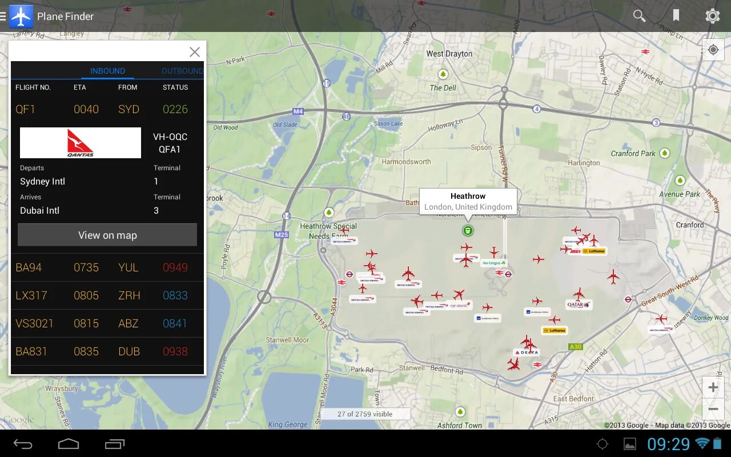The image size is (731, 457).
Task: Click the View on map button
Action: click(107, 235)
